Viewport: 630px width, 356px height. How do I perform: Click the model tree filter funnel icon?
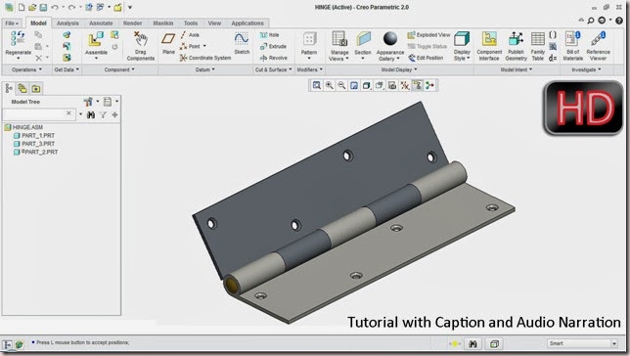[x=104, y=114]
